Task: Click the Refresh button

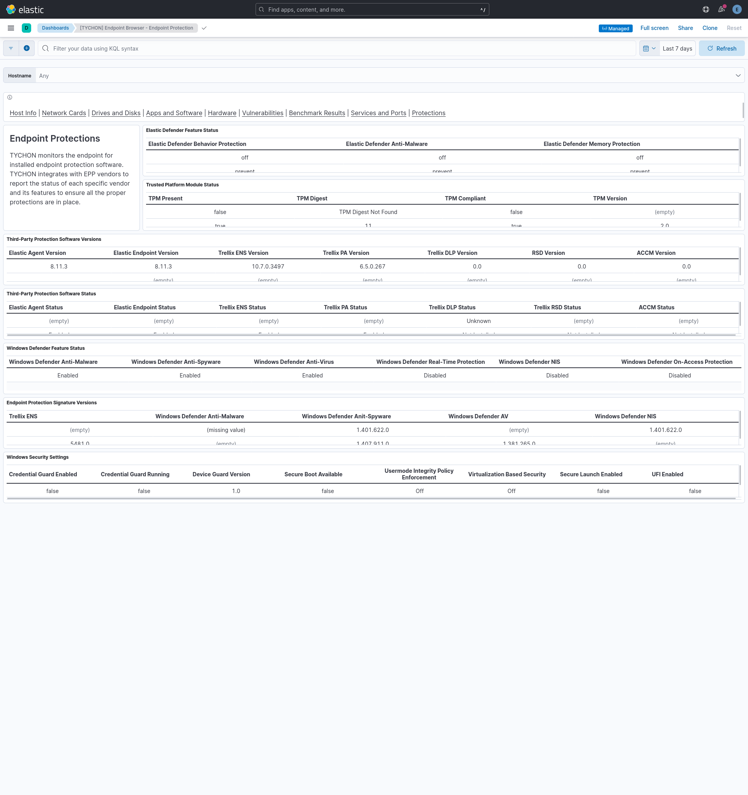Action: [722, 48]
